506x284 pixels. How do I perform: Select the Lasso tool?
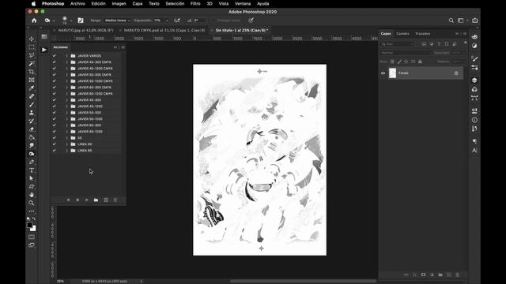32,55
